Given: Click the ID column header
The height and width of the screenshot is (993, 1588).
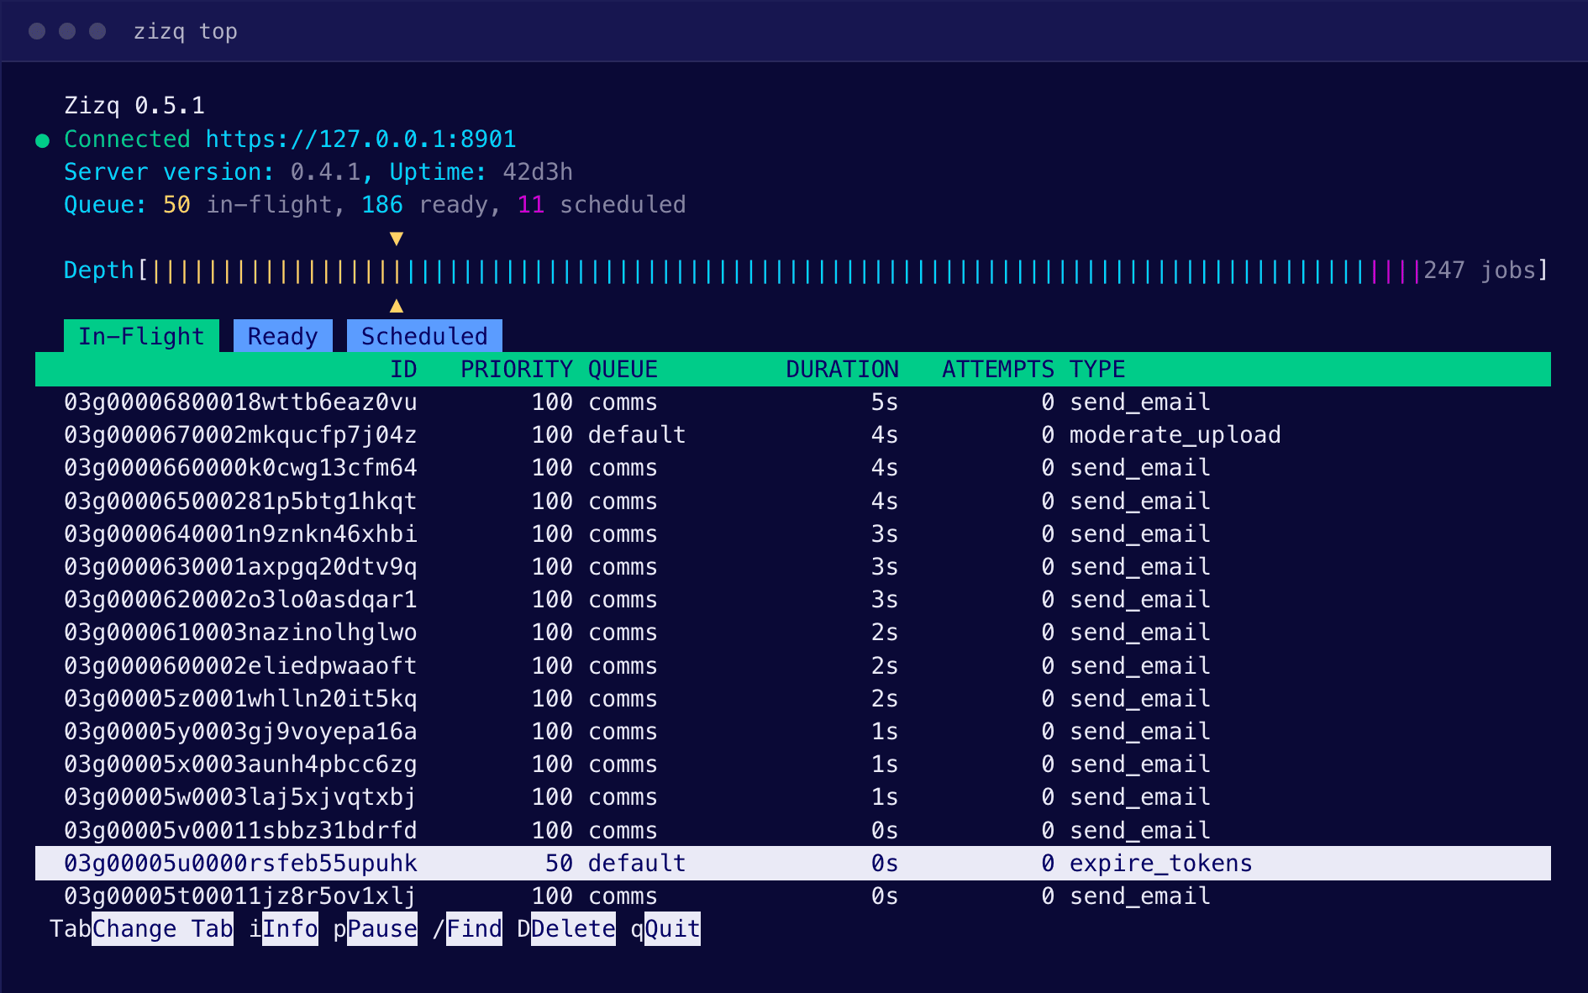Looking at the screenshot, I should (403, 370).
